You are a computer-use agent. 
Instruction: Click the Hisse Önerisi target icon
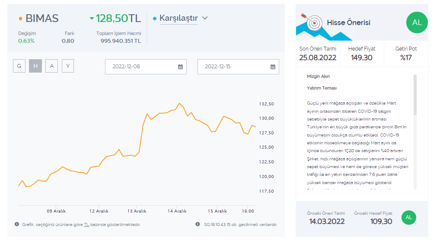(x=312, y=22)
